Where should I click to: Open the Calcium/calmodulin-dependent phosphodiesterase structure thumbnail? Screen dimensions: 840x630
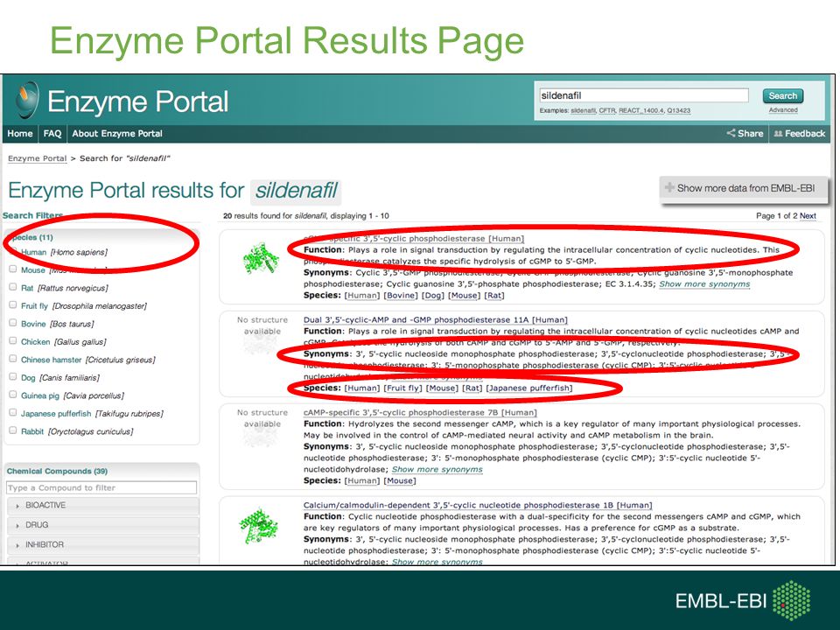[259, 526]
